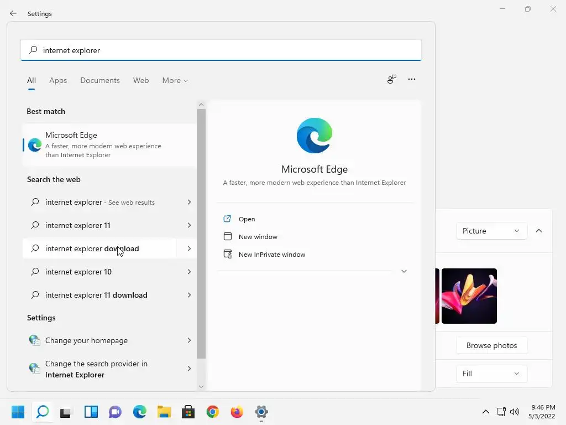Open the More filter dropdown

pos(175,80)
